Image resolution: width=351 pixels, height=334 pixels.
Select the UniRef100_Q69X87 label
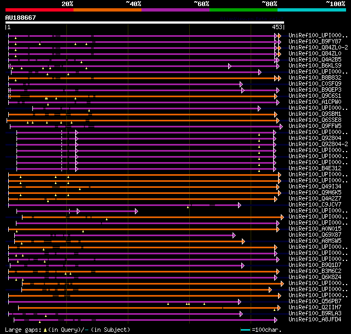tap(315, 235)
